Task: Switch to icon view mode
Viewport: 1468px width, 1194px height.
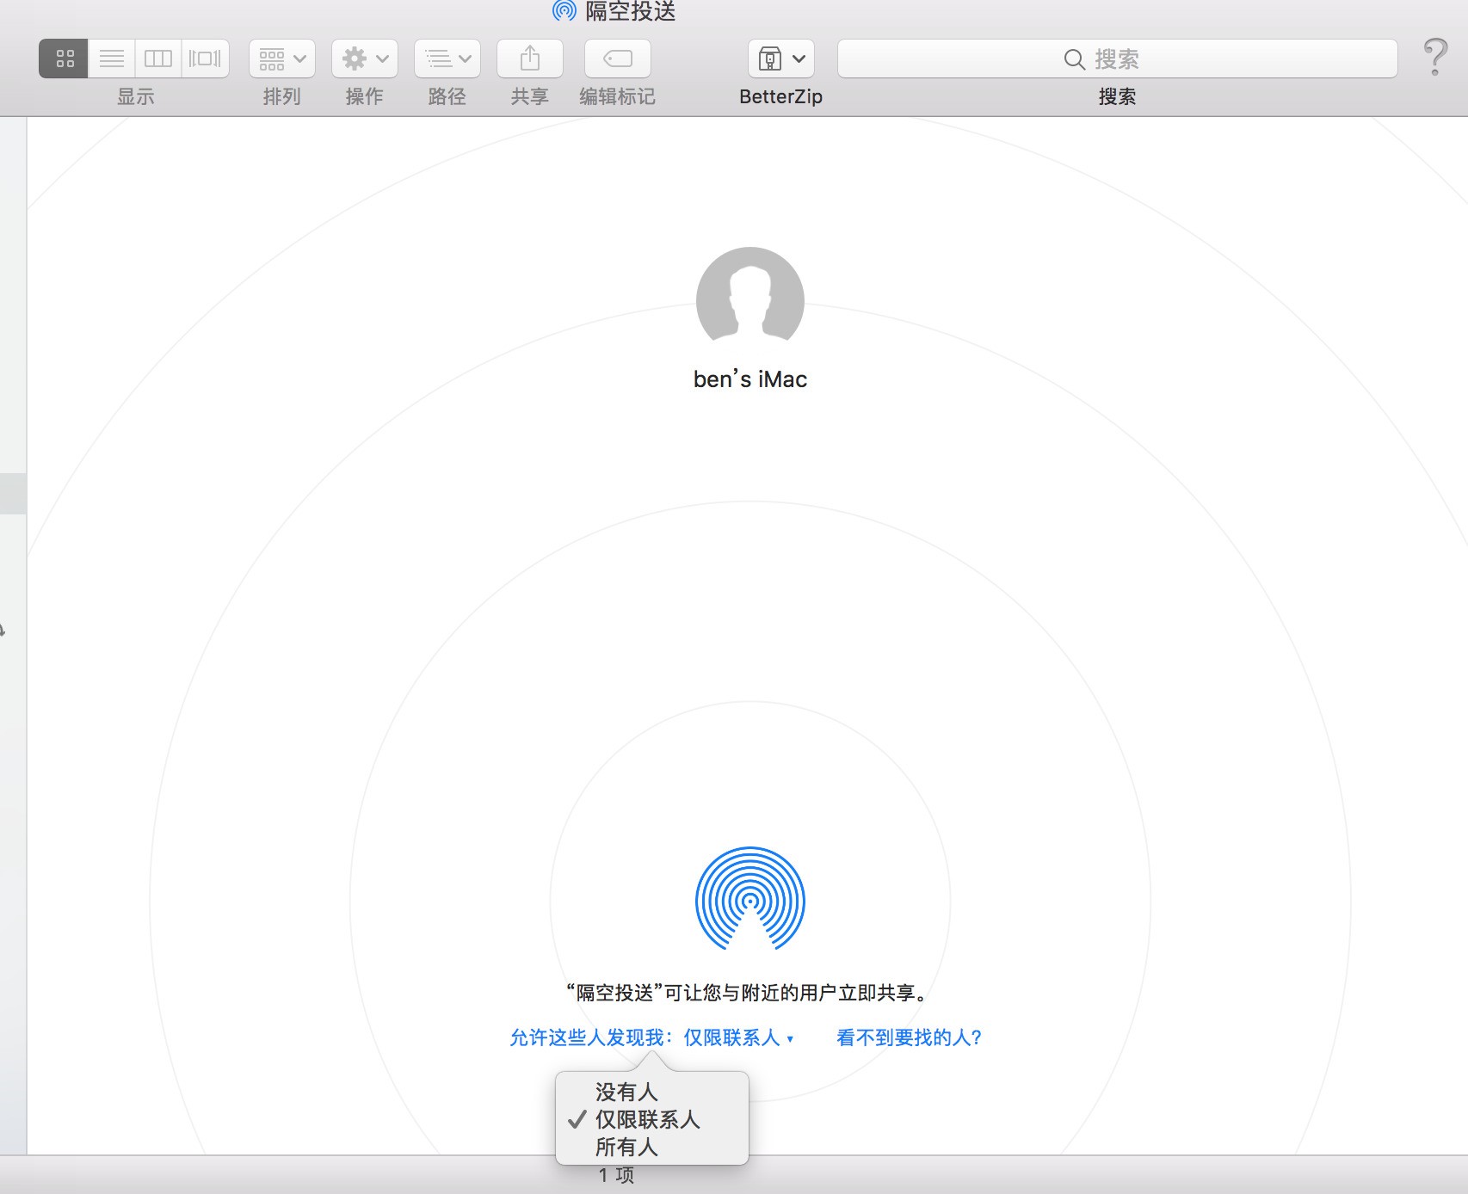Action: (x=65, y=58)
